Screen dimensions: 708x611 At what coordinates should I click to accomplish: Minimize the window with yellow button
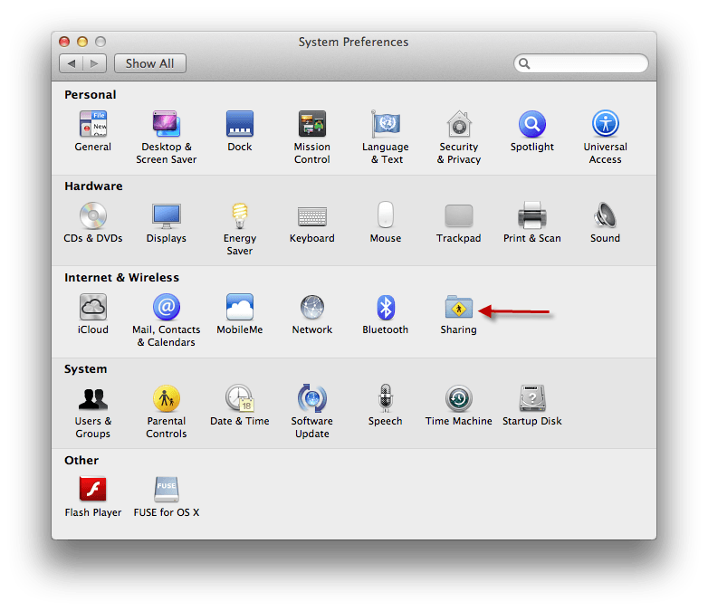[x=82, y=42]
